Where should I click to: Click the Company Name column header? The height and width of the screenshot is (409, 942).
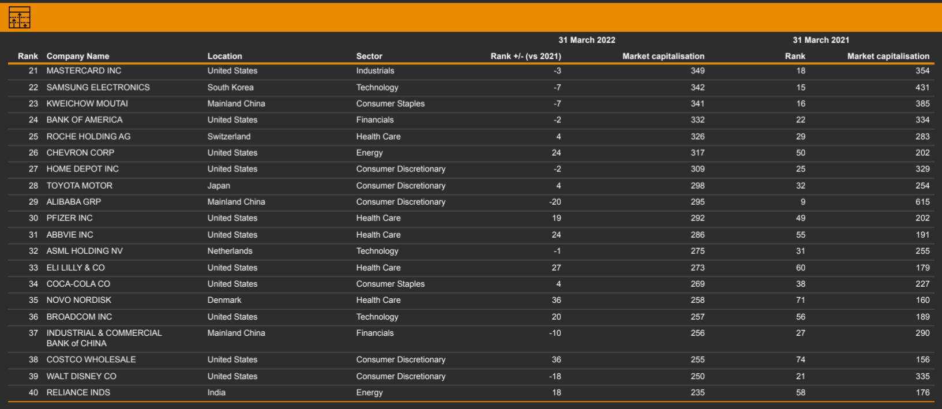click(x=78, y=56)
